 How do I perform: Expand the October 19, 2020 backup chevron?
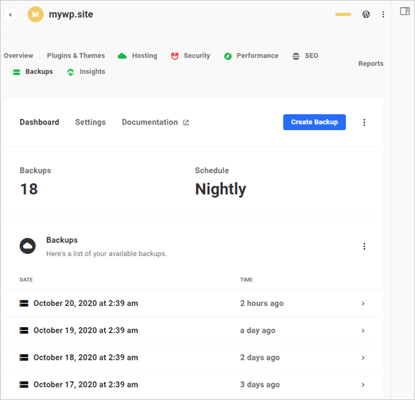363,330
